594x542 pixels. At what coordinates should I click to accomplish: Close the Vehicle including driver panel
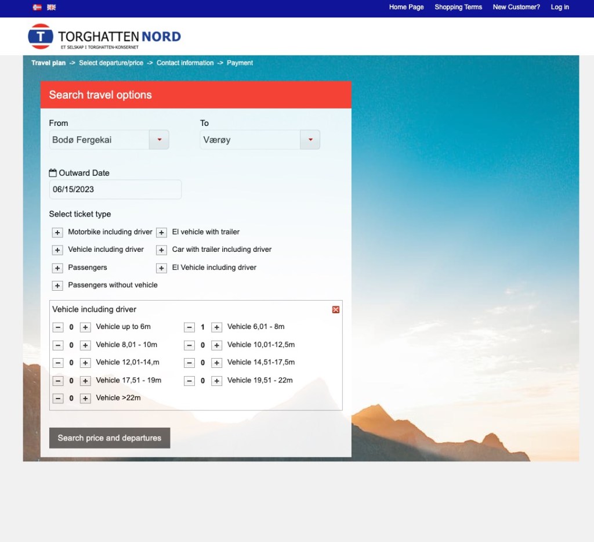point(335,310)
